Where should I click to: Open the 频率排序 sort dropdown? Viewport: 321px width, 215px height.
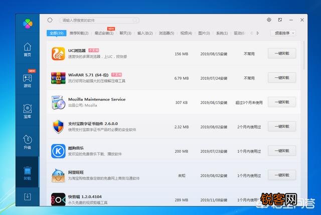click(x=283, y=33)
